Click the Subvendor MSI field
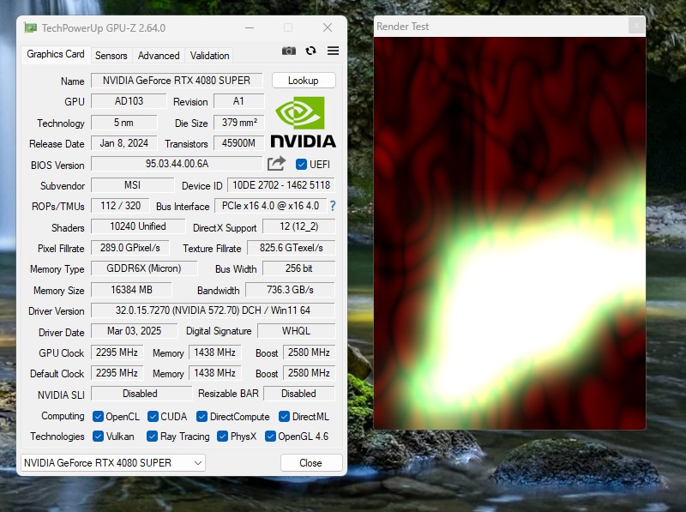The width and height of the screenshot is (686, 512). [133, 185]
